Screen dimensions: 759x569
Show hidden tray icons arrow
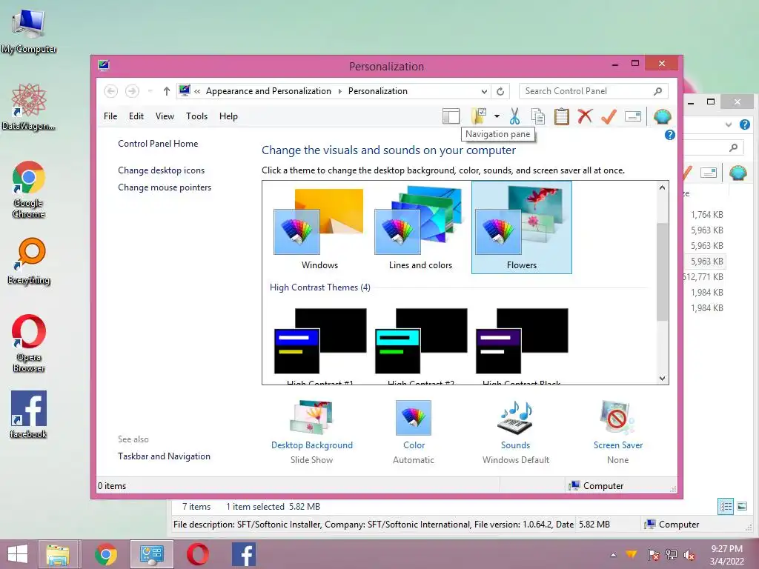[x=613, y=555]
